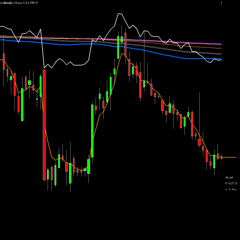Click the 36.40 price label
The image size is (240, 240).
[229, 178]
